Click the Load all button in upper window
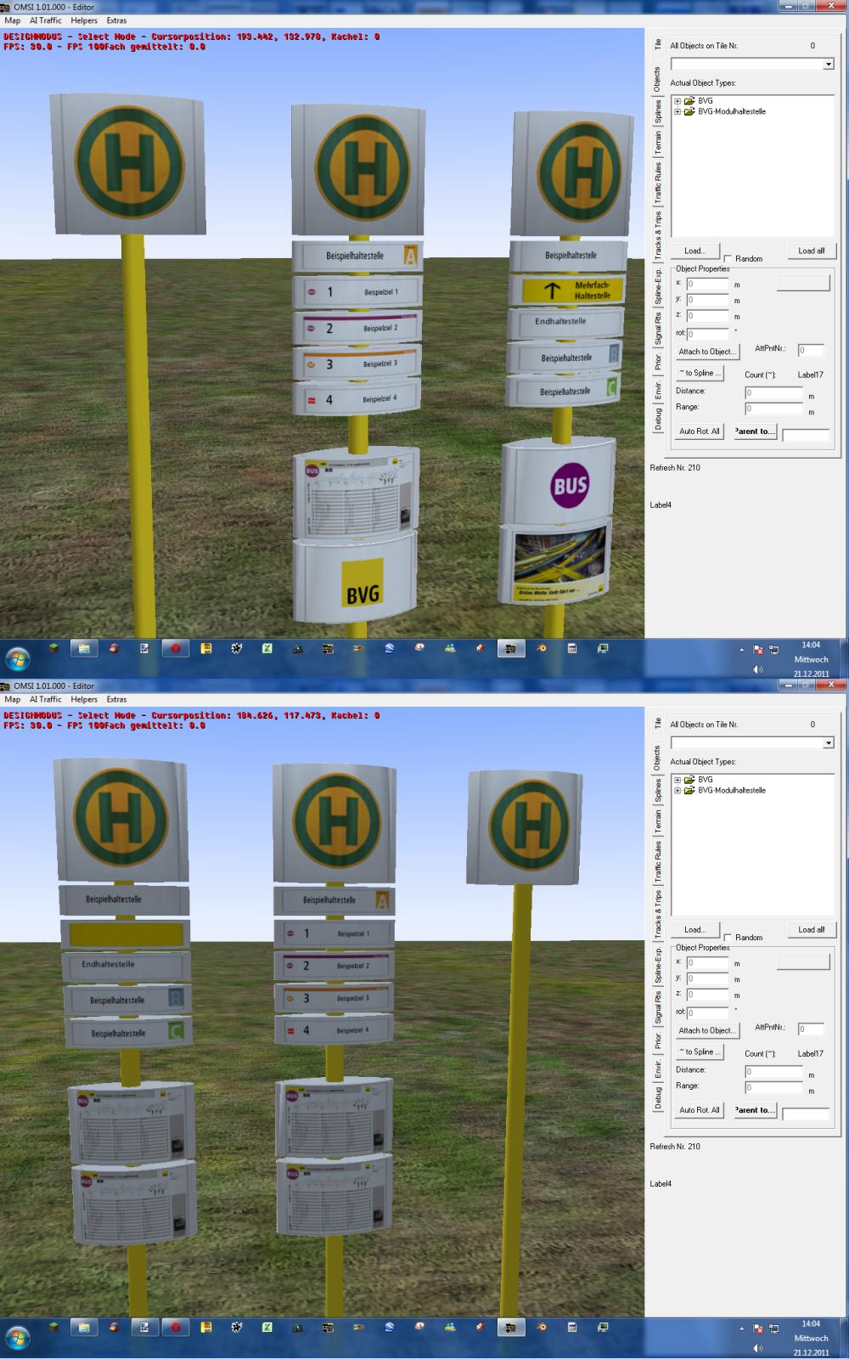The image size is (849, 1359). pos(811,251)
